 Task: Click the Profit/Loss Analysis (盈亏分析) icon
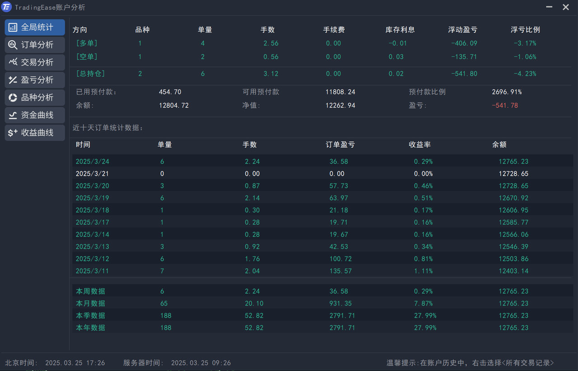13,80
